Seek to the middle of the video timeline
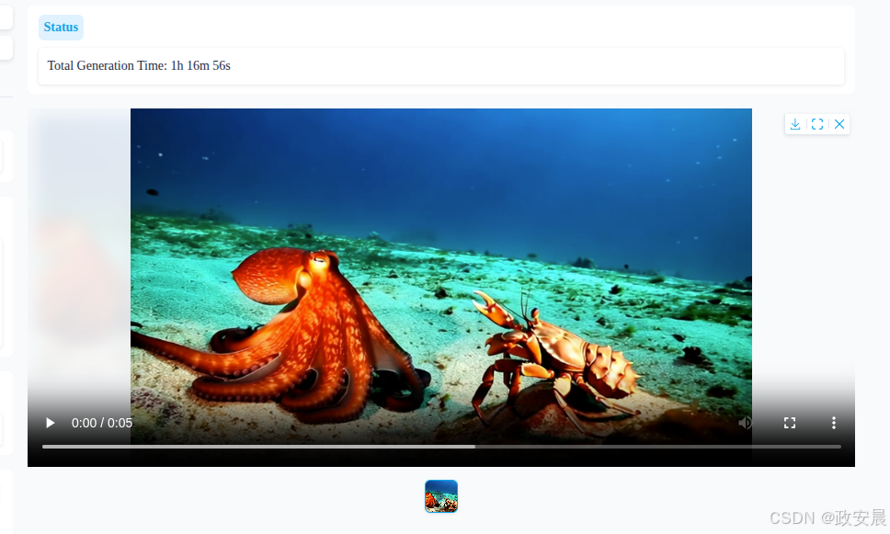 (x=441, y=447)
